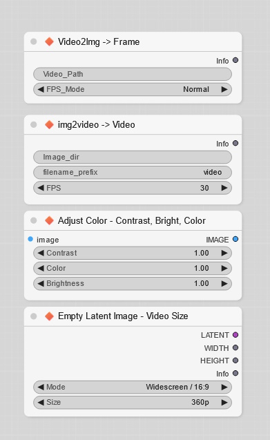The height and width of the screenshot is (440, 270).
Task: Click the orange diamond icon on Adjust Color node
Action: pyautogui.click(x=49, y=220)
